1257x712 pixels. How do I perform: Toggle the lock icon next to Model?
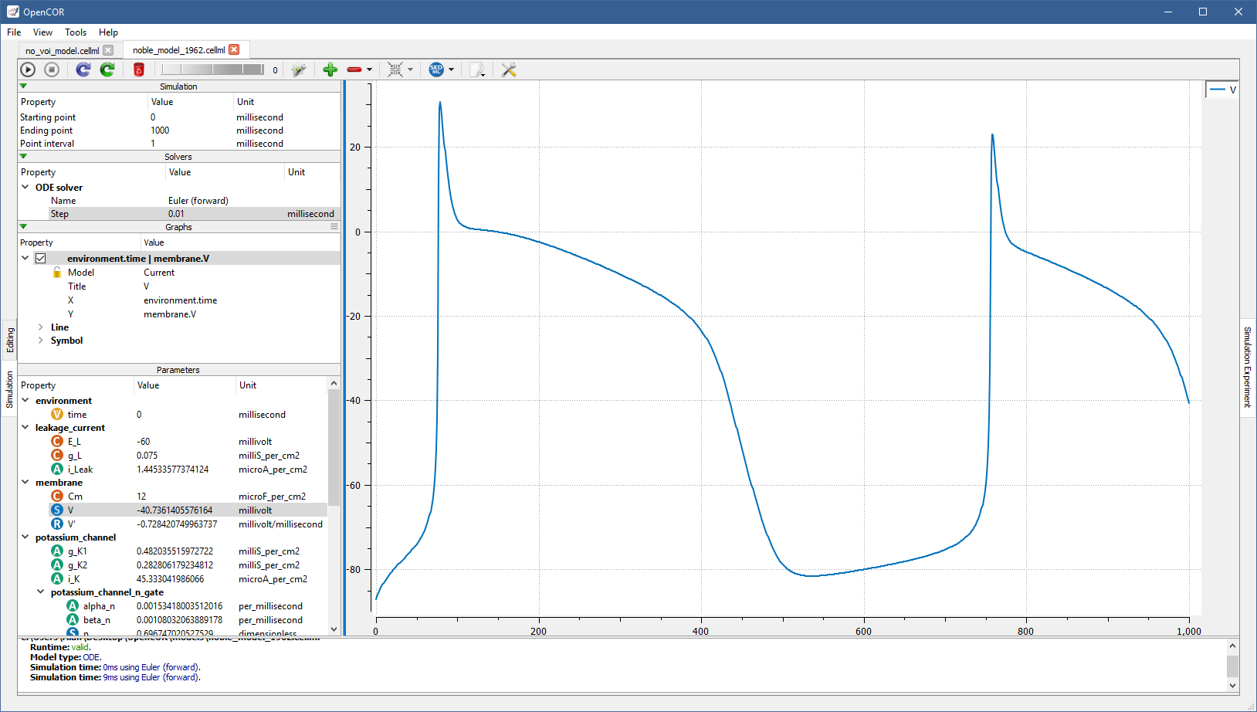(57, 273)
